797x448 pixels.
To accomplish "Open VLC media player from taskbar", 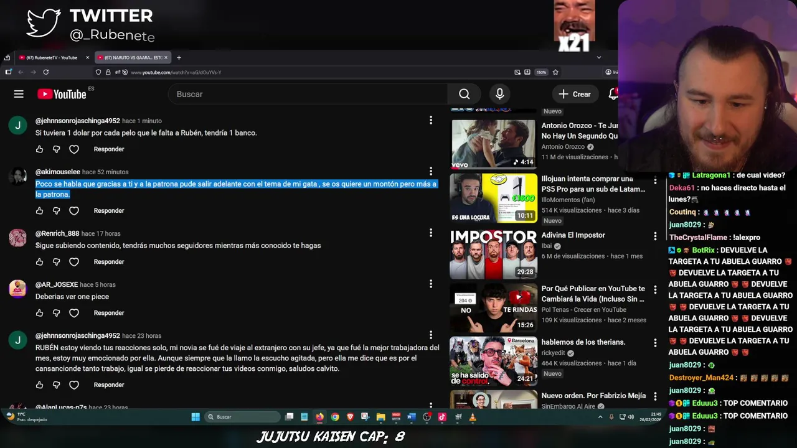I will coord(473,417).
